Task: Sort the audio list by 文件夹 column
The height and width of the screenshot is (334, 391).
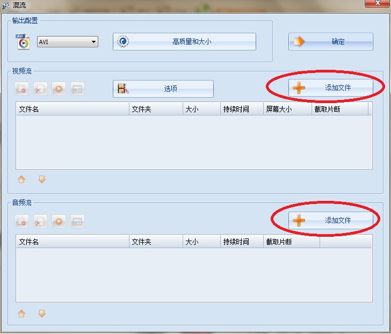Action: [156, 242]
